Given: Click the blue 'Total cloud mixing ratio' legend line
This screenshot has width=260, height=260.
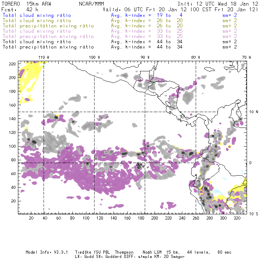Looking at the screenshot, I should [37, 15].
